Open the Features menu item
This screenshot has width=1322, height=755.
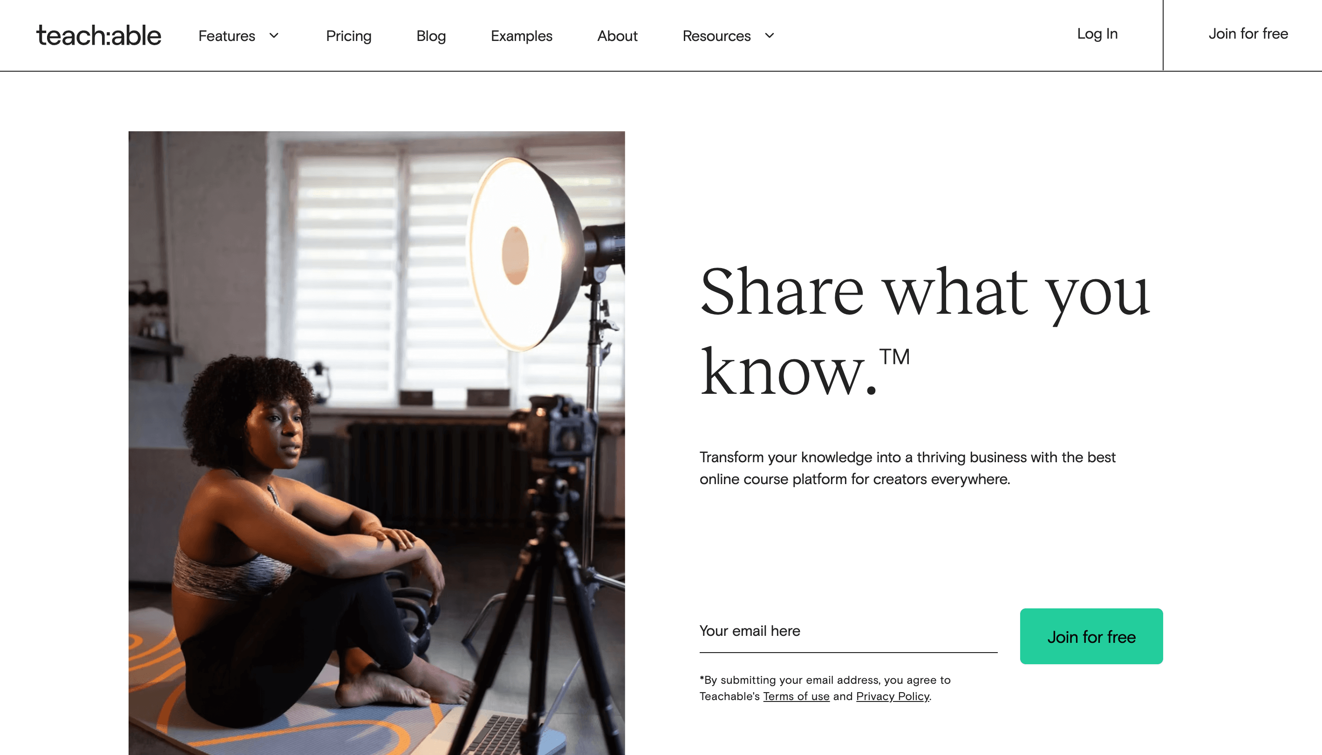point(227,36)
